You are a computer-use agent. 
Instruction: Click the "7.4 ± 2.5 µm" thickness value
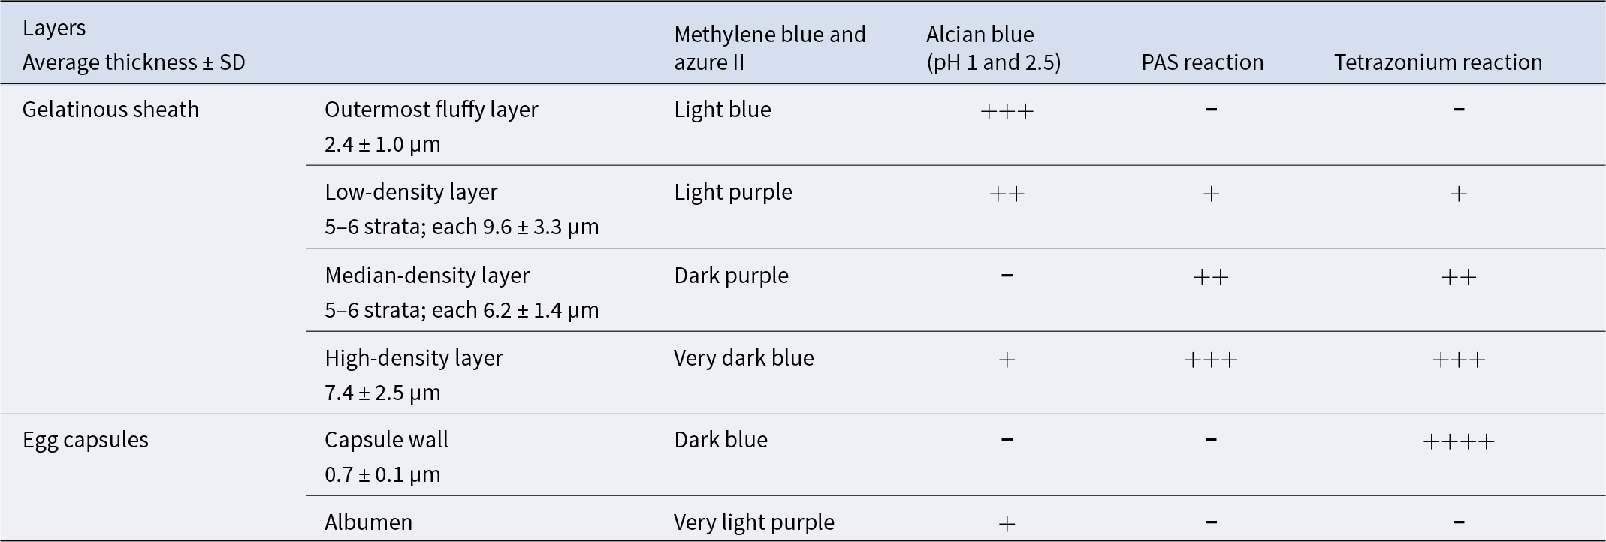(x=382, y=393)
